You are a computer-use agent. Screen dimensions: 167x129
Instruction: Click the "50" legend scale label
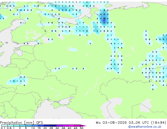82,128
